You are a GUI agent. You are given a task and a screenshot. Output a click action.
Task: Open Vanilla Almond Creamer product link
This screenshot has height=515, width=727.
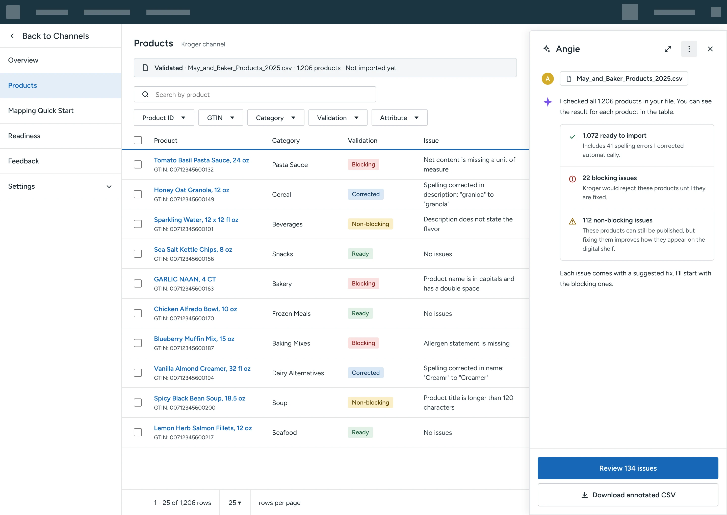tap(202, 368)
